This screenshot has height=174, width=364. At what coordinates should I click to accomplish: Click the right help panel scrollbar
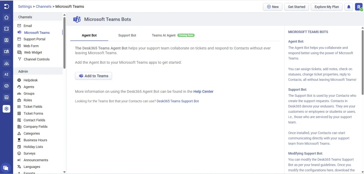(x=362, y=62)
